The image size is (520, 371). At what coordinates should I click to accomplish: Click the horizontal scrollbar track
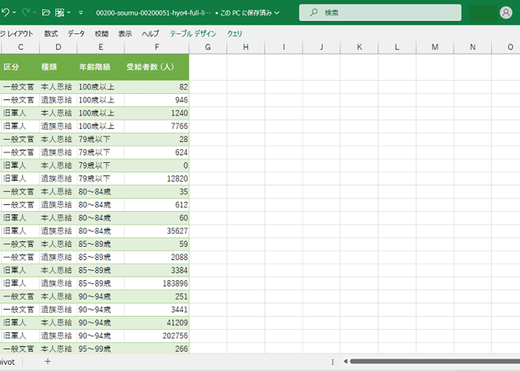coord(435,361)
